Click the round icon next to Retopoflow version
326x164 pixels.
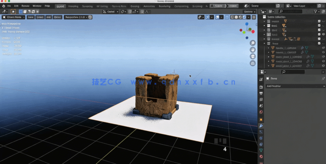[90, 17]
